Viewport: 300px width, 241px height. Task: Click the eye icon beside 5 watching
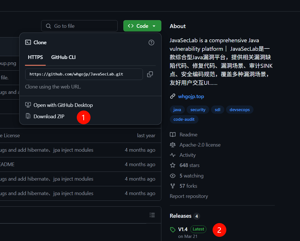173,176
